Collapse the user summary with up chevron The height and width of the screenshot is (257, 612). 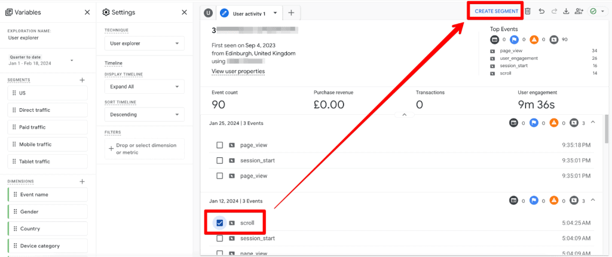pos(405,115)
